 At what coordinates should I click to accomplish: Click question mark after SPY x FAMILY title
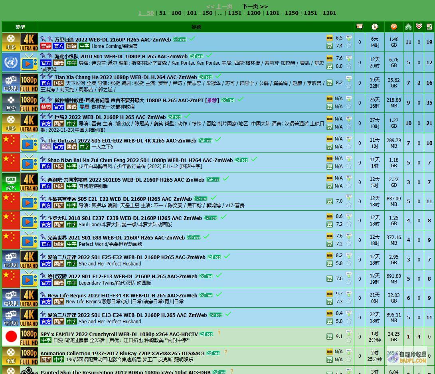point(219,333)
